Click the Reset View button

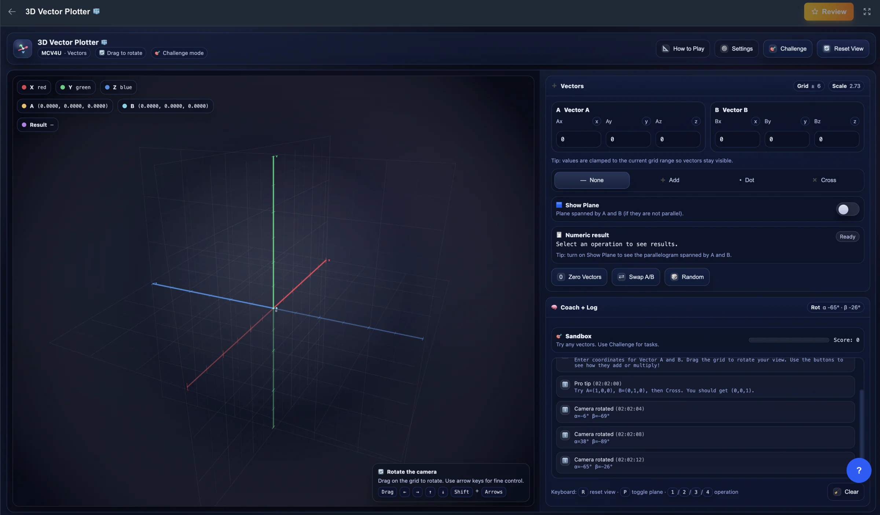coord(843,49)
